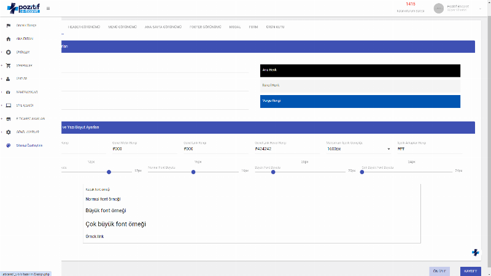Expand the E-Ticaret Ayarları sidebar section
Viewport: 491px width, 276px height.
pos(2,118)
